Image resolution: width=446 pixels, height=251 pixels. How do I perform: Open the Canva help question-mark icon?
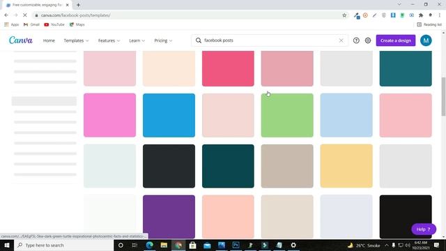click(356, 40)
